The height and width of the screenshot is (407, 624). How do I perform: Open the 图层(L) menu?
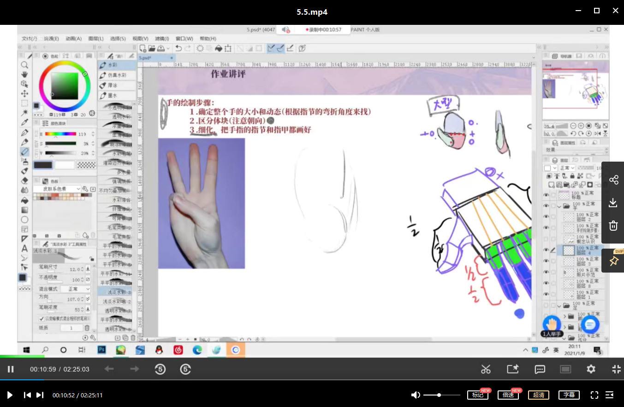pos(96,39)
